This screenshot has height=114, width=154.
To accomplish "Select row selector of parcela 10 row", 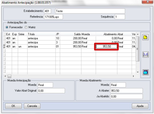I will 4,38.
